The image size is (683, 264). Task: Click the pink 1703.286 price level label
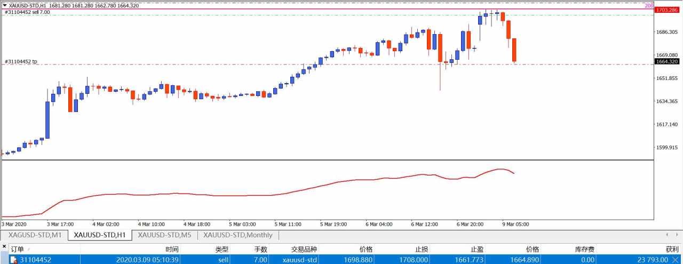coord(666,10)
